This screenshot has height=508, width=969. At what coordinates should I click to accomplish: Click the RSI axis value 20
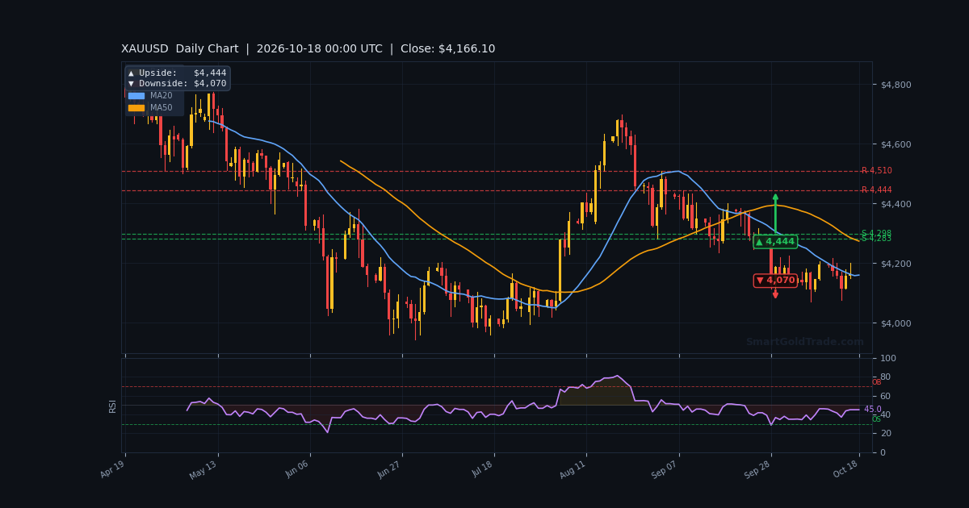coord(885,434)
